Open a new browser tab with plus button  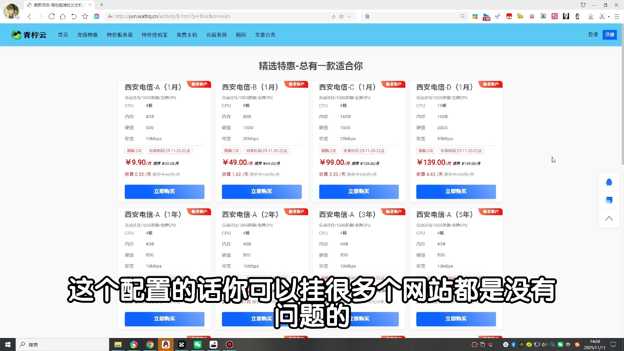coord(101,5)
